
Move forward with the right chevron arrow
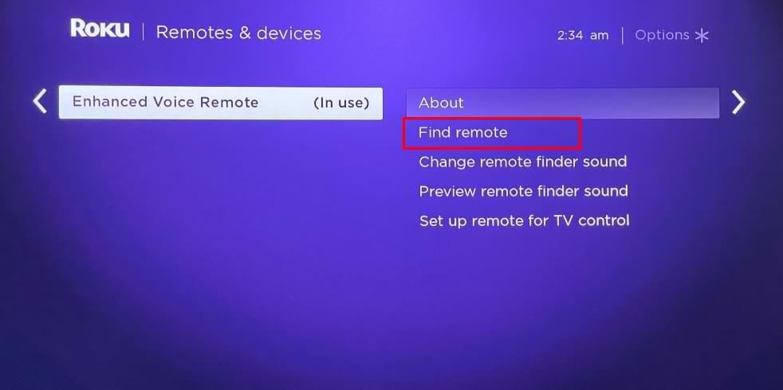pos(738,102)
